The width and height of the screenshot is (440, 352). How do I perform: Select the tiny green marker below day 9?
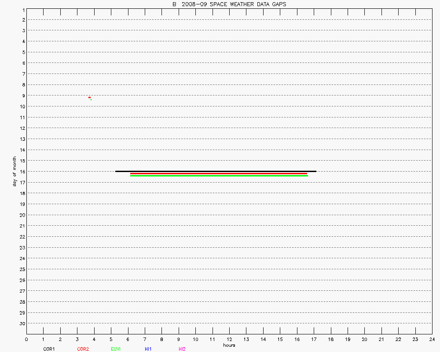[91, 99]
